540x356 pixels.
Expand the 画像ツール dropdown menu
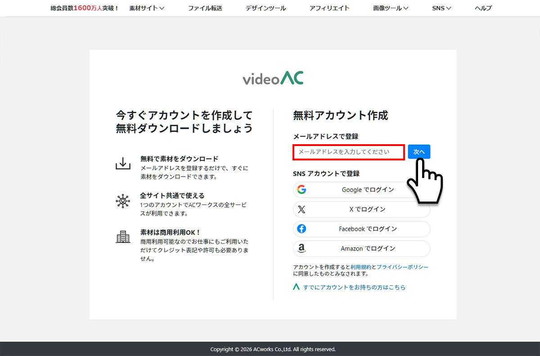pos(391,8)
